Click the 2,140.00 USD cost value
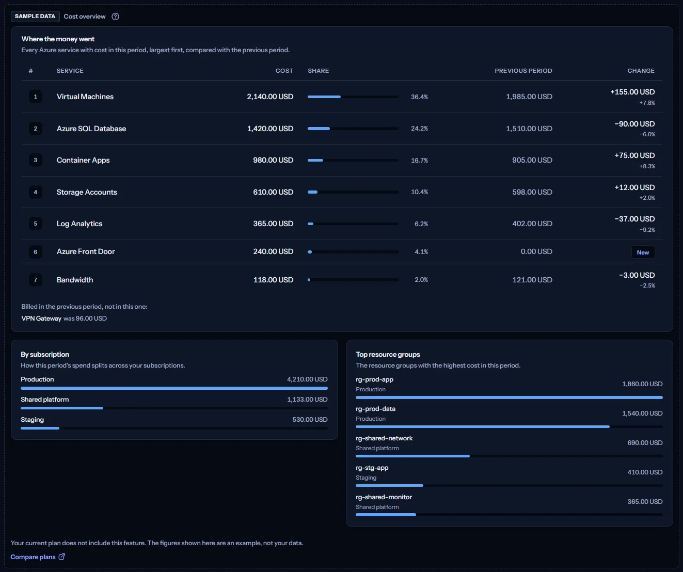The width and height of the screenshot is (683, 572). (x=270, y=97)
